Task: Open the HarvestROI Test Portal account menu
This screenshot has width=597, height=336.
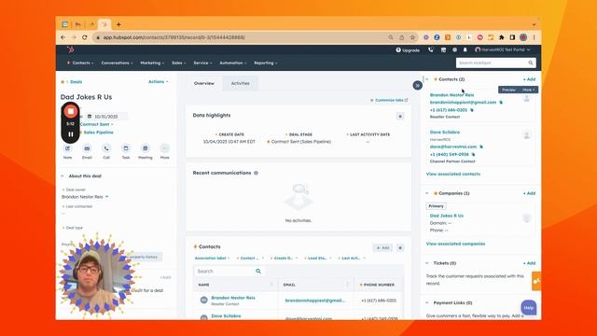Action: pos(502,49)
